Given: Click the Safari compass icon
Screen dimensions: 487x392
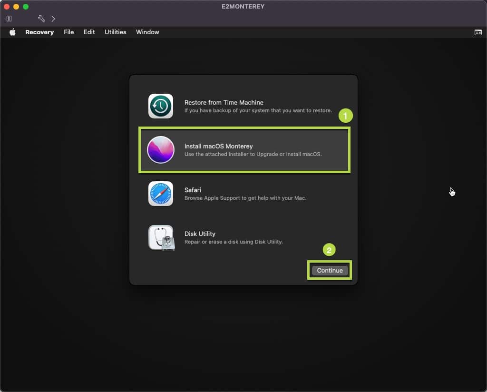Looking at the screenshot, I should [x=161, y=194].
